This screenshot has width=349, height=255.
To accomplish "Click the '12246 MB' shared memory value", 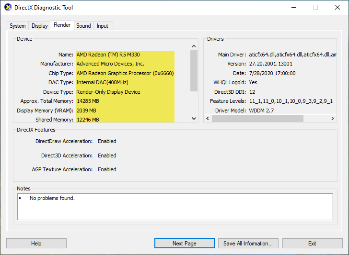I will pyautogui.click(x=88, y=120).
